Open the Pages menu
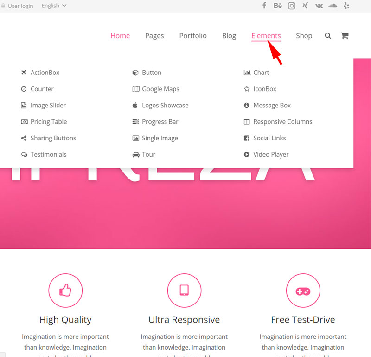 pos(154,36)
